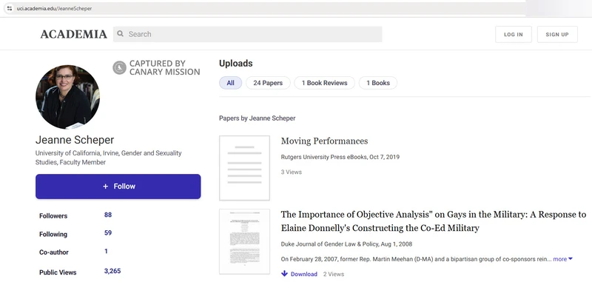View the 1 Co-author count
This screenshot has width=592, height=282.
[106, 251]
